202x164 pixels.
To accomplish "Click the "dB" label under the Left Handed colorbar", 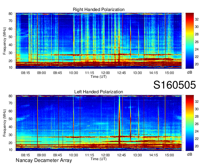I will [x=190, y=154].
